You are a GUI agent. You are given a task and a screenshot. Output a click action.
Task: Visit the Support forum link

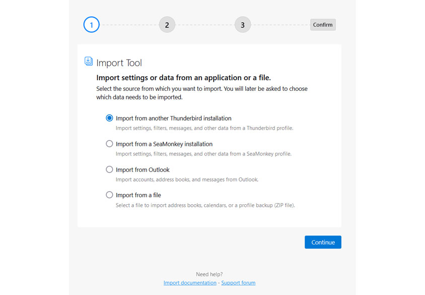point(238,282)
